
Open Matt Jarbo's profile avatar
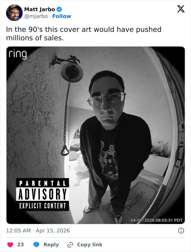pos(14,13)
